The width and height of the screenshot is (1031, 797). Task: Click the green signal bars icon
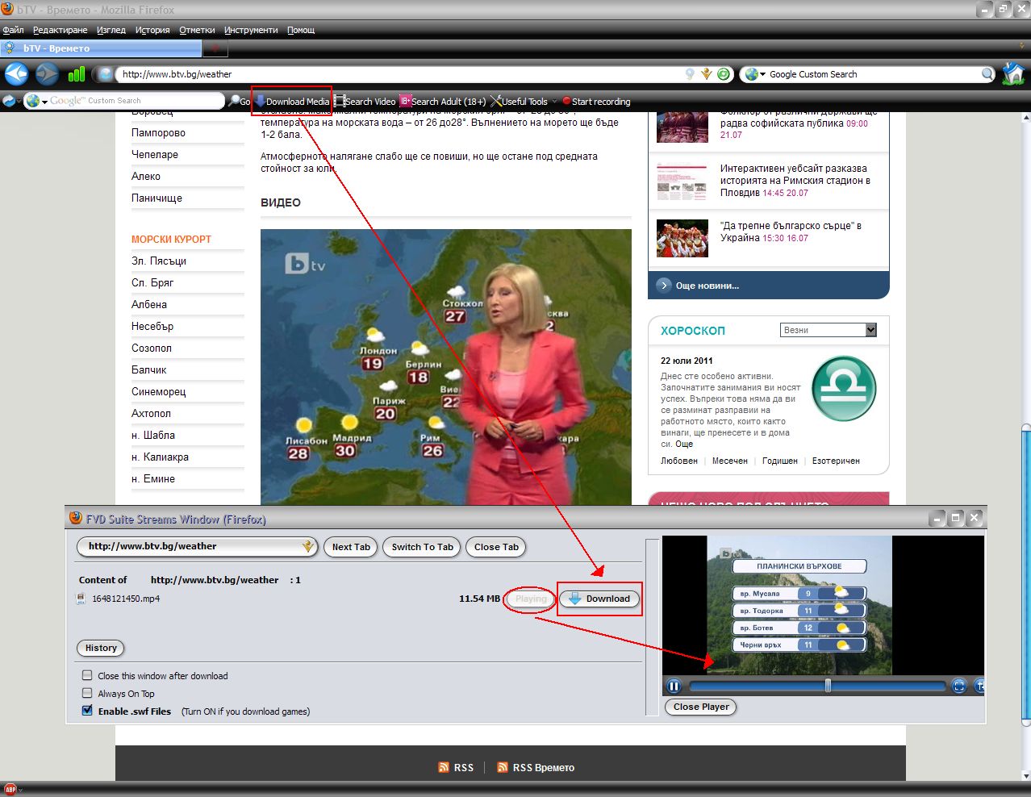(x=77, y=74)
